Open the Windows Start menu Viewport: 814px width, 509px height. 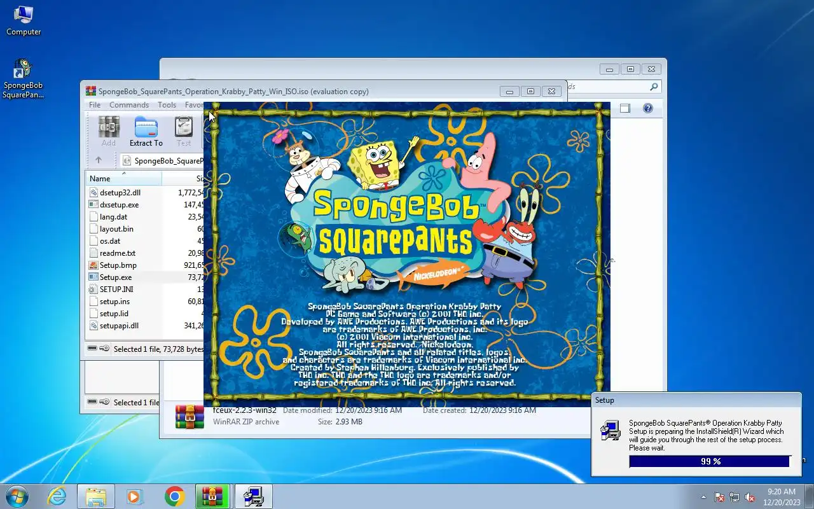tap(17, 496)
